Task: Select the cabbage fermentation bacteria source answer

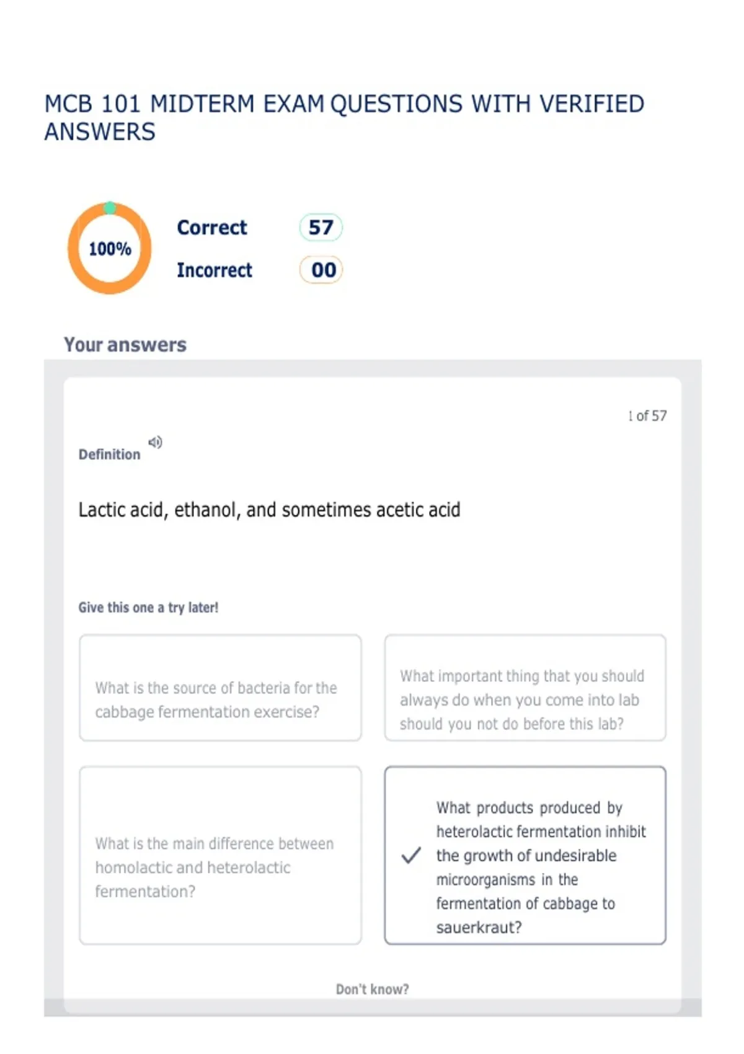Action: coord(220,688)
